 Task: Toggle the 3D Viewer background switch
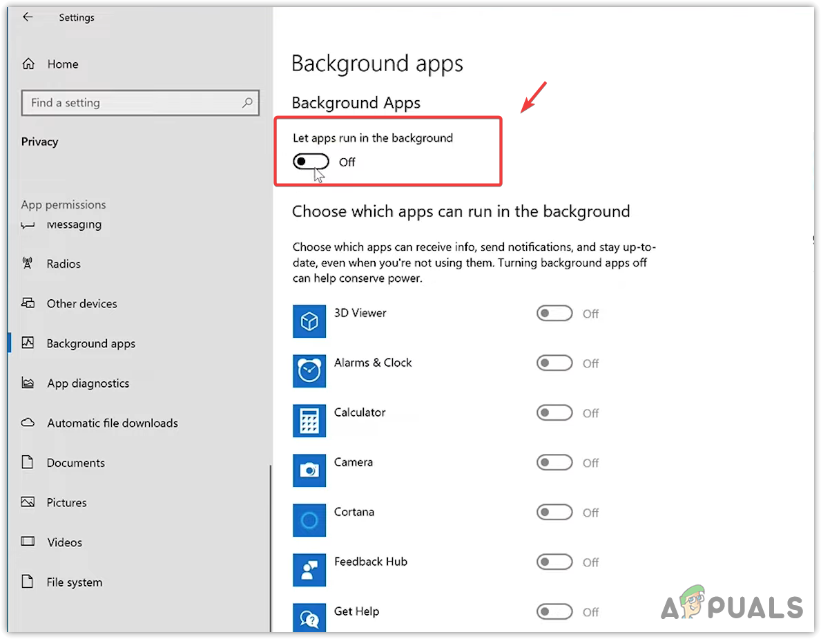(554, 314)
